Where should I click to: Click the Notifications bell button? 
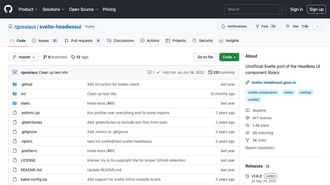pyautogui.click(x=234, y=26)
